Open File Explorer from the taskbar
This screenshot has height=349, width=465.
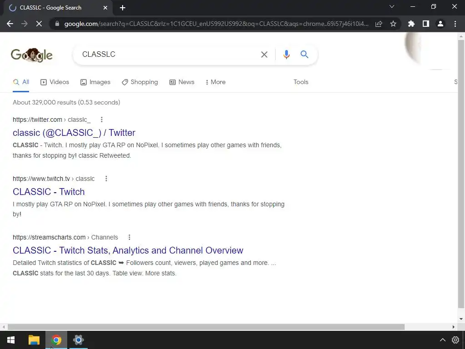click(x=34, y=340)
